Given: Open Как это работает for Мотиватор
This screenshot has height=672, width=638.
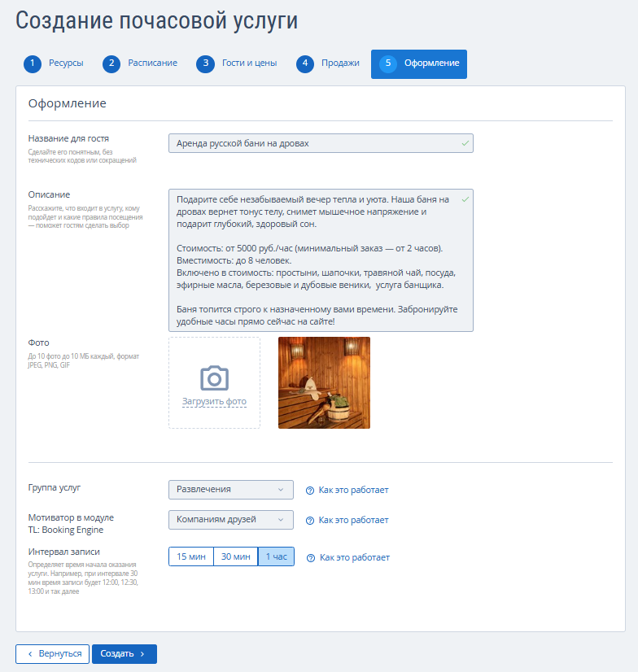Looking at the screenshot, I should click(353, 521).
